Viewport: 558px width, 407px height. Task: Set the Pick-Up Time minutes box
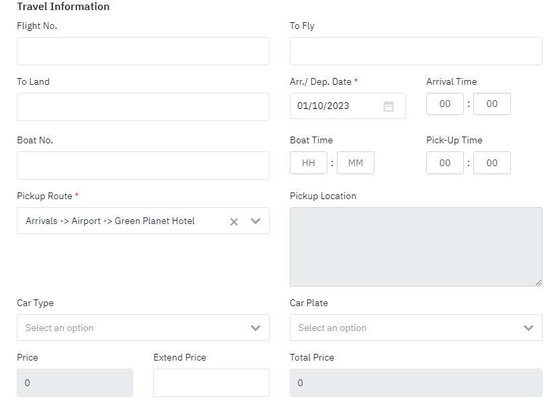pyautogui.click(x=492, y=163)
